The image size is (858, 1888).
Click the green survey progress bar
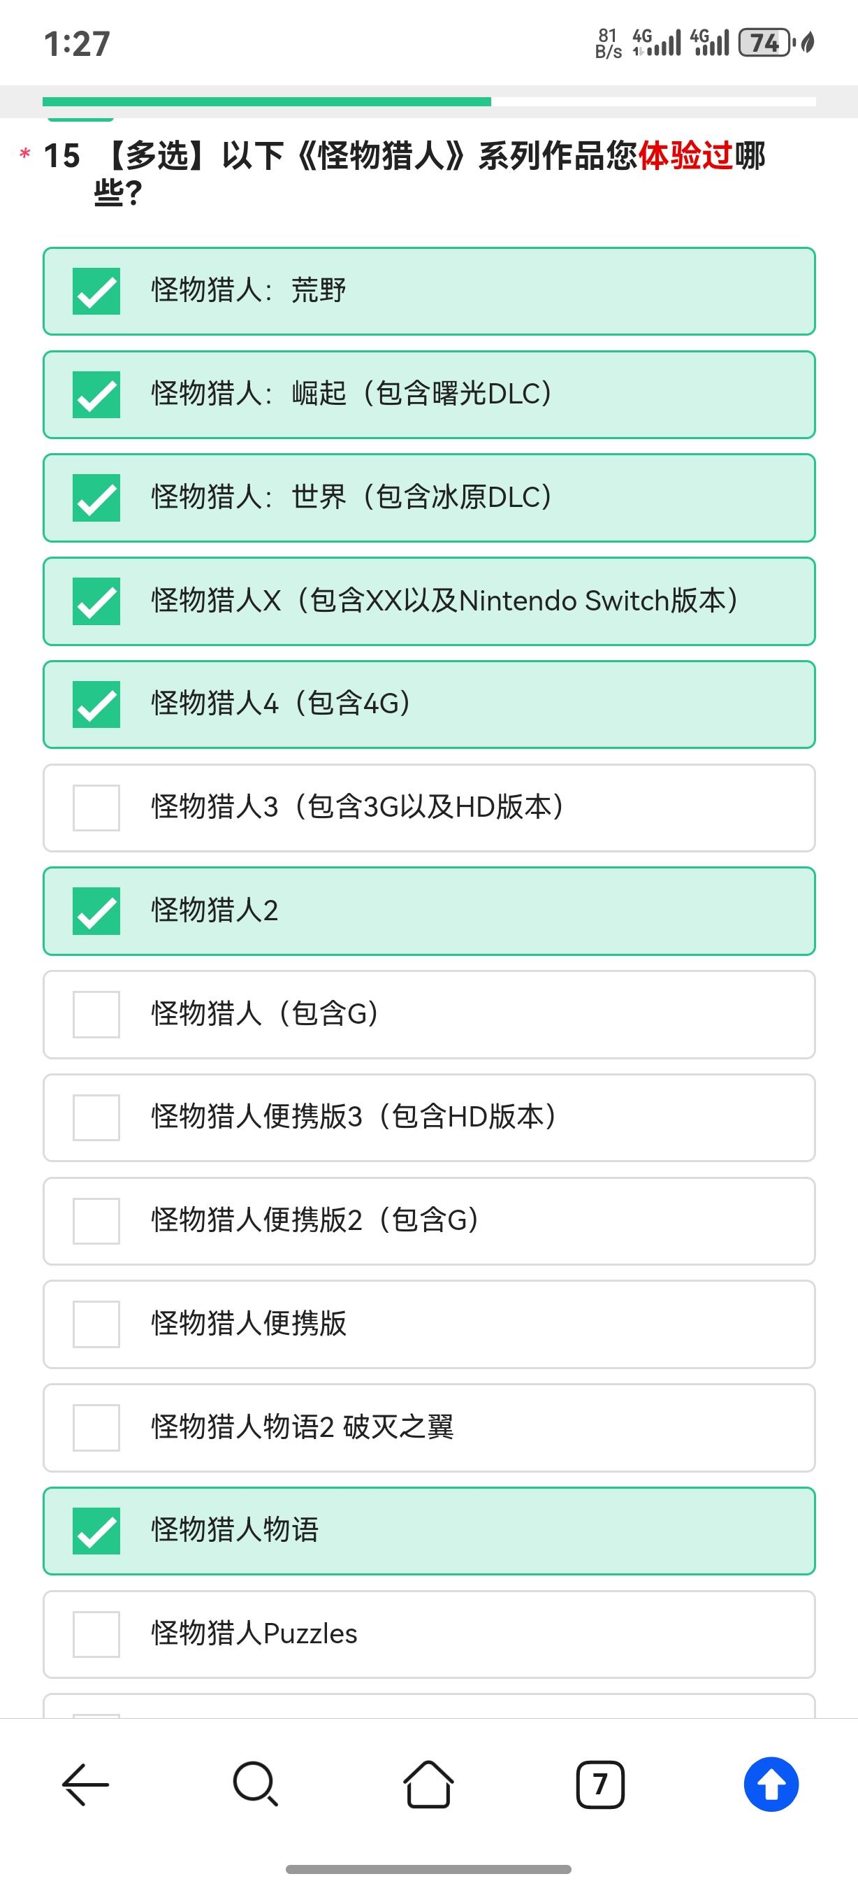tap(266, 102)
